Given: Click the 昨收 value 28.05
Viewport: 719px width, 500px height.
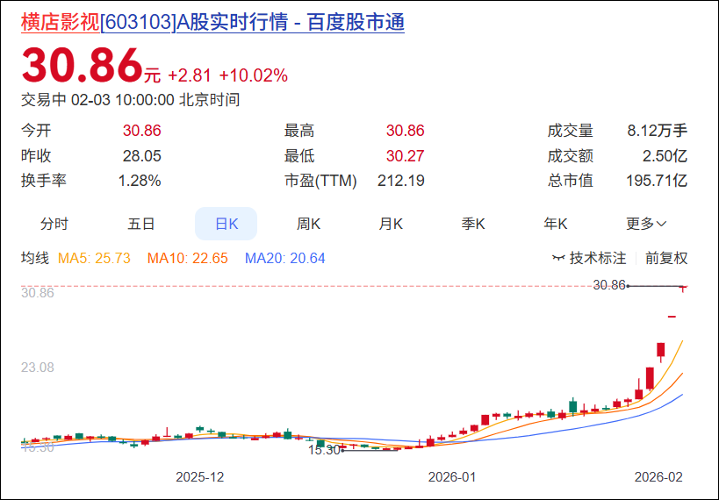Looking at the screenshot, I should (141, 156).
